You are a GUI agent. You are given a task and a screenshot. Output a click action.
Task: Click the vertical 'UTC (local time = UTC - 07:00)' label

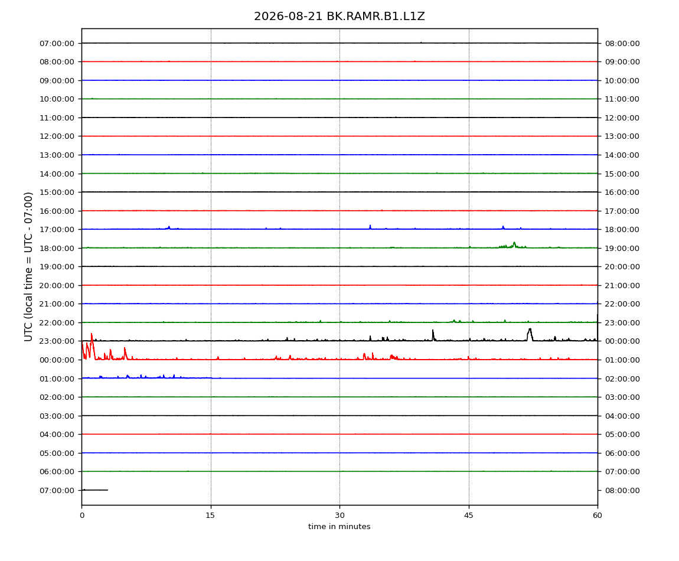click(x=28, y=267)
